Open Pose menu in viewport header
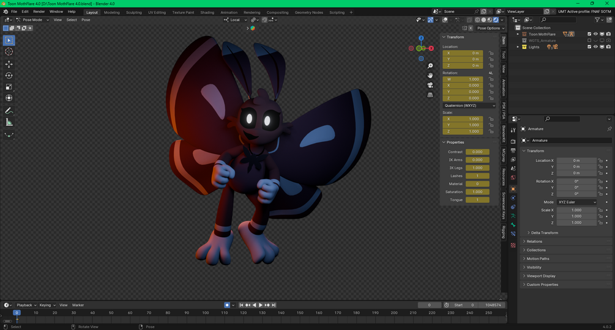Viewport: 615px width, 330px height. click(x=86, y=20)
